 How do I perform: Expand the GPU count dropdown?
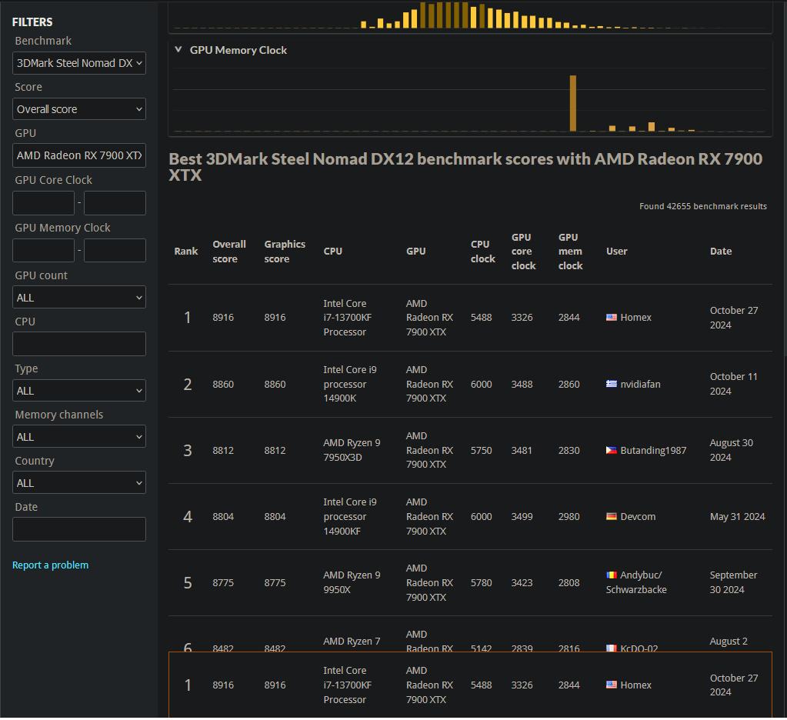(x=79, y=298)
